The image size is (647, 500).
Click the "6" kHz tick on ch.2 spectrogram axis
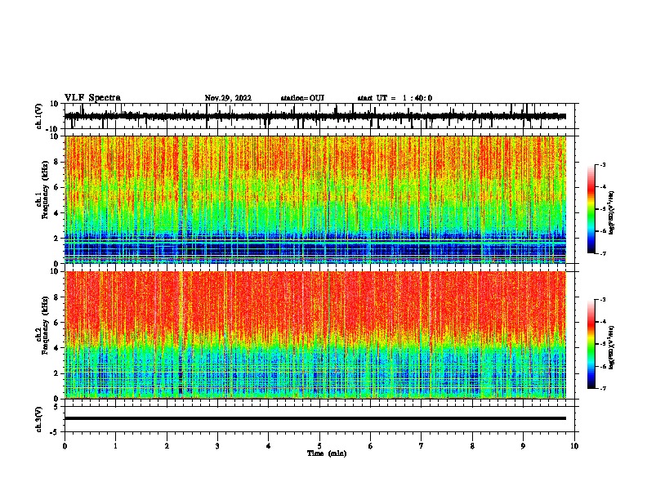[x=56, y=323]
